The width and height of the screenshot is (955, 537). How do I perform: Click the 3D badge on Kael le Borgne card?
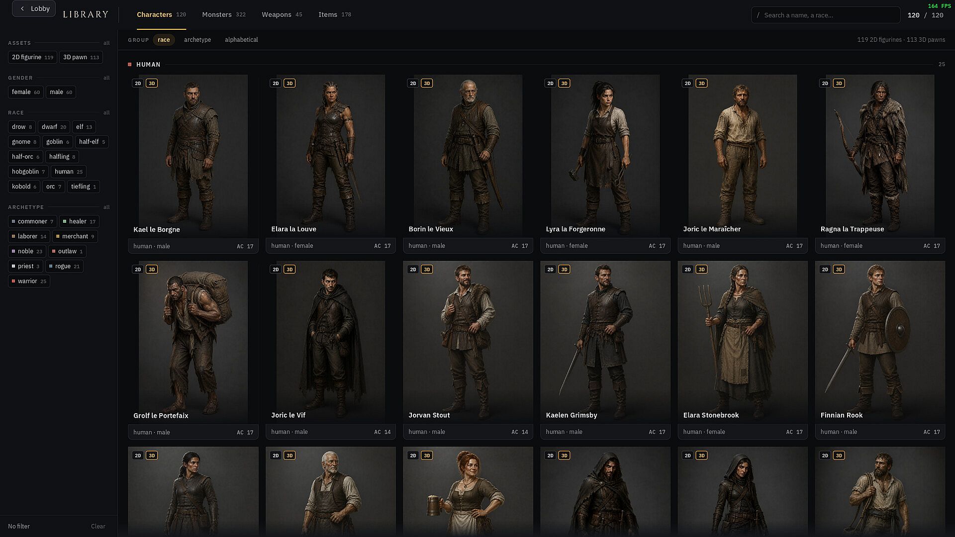(152, 83)
